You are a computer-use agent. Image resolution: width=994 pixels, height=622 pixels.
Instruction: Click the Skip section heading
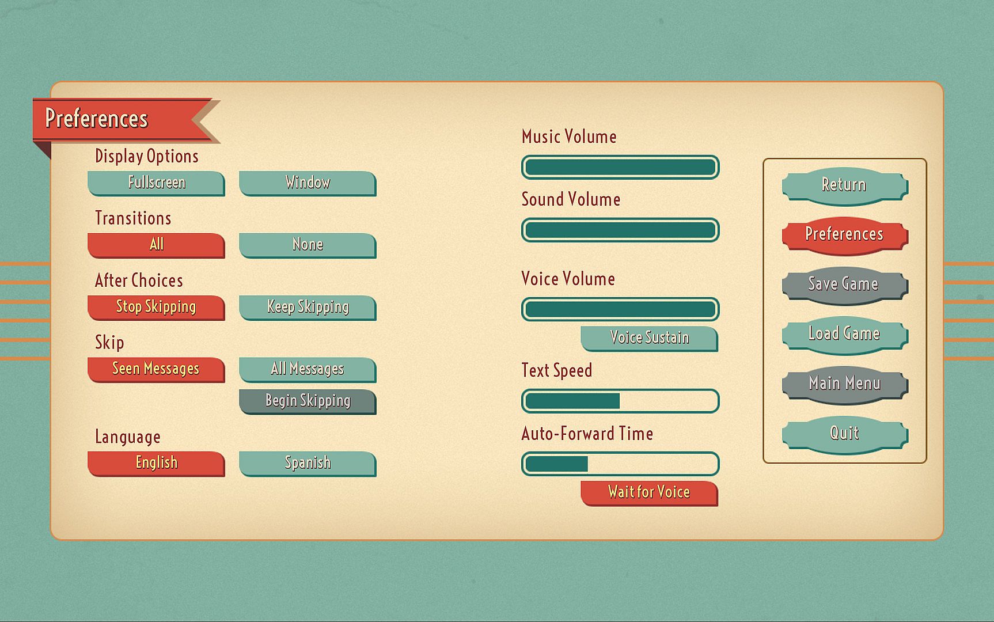109,343
